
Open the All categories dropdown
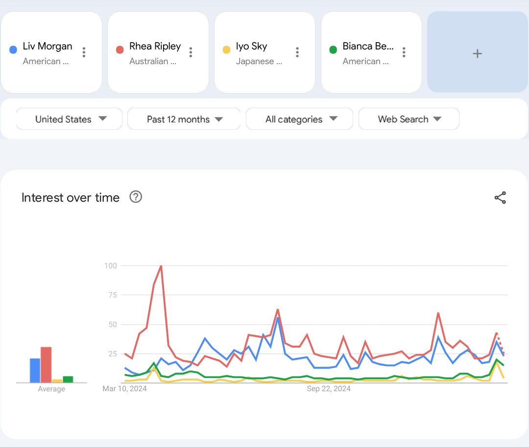[300, 119]
